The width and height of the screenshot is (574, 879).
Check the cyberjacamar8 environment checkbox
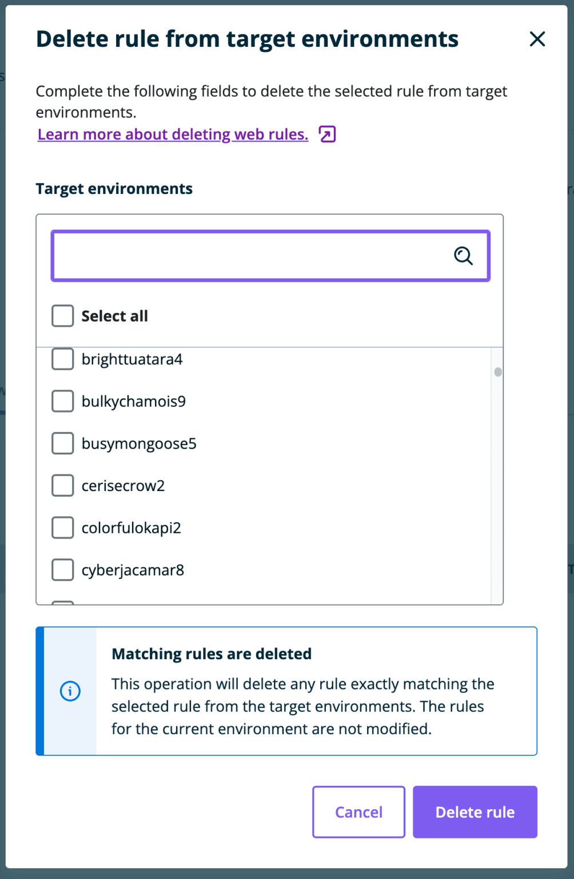[x=62, y=569]
